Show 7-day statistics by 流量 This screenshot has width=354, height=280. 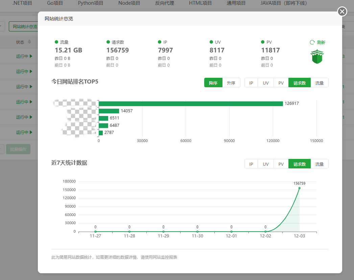tap(320, 164)
